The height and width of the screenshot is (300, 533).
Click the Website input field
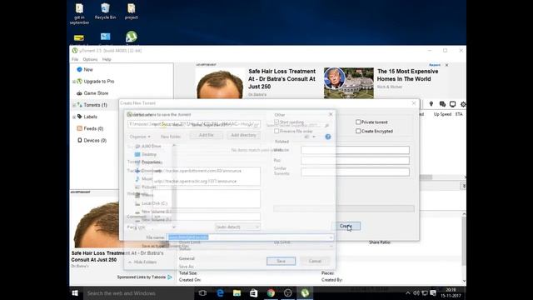pos(355,150)
